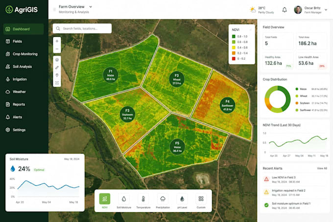Switch to Temperature layer
Viewport: 333px width, 222px height.
coord(143,201)
